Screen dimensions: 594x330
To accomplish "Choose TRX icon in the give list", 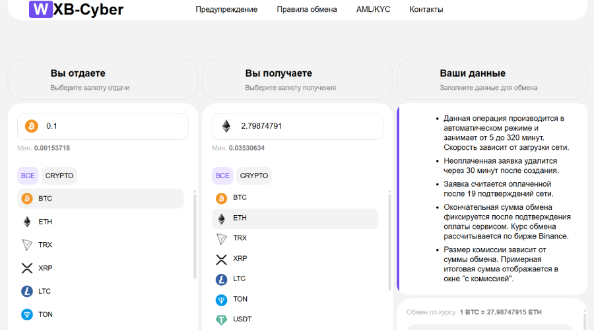I will pyautogui.click(x=27, y=245).
